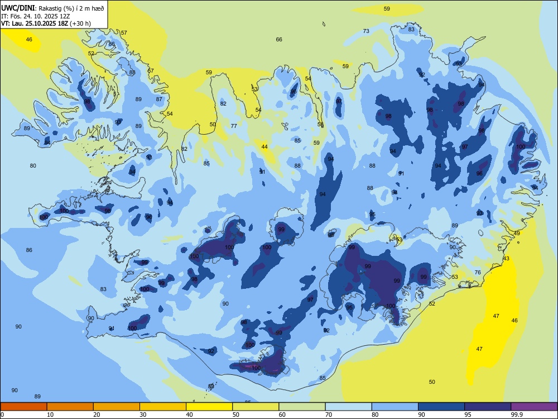Click the '60' legend tick label
558x419 pixels.
(282, 415)
